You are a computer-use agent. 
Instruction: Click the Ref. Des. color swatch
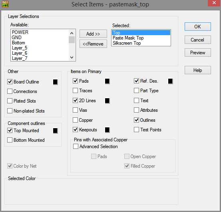(170, 81)
